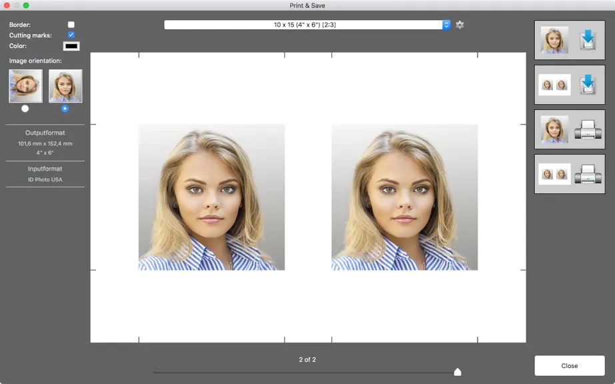Close the Print & Save dialog
This screenshot has width=615, height=384.
[x=570, y=365]
